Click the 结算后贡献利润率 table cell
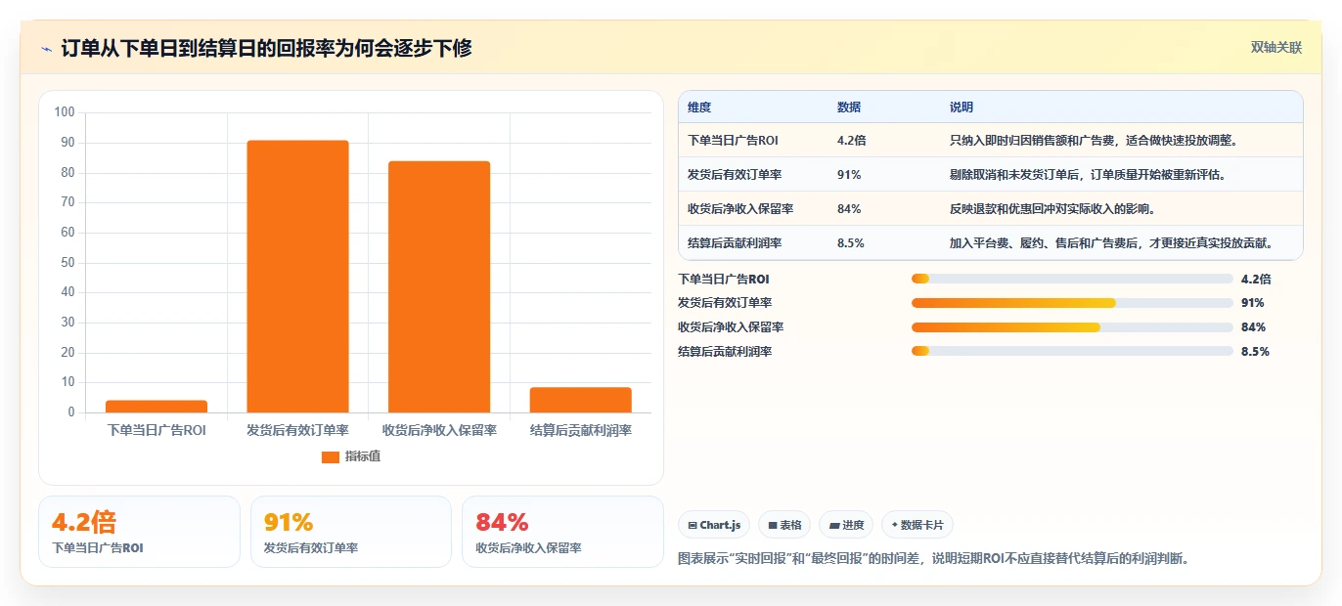The height and width of the screenshot is (606, 1342). click(x=735, y=243)
